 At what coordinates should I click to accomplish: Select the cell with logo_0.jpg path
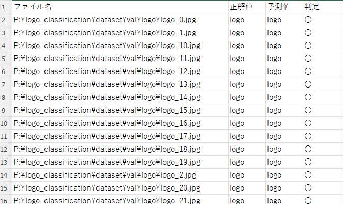coord(120,20)
